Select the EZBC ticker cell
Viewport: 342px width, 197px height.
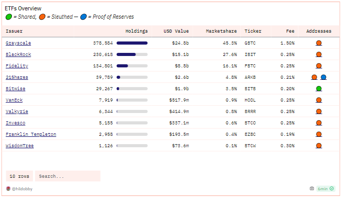(250, 134)
